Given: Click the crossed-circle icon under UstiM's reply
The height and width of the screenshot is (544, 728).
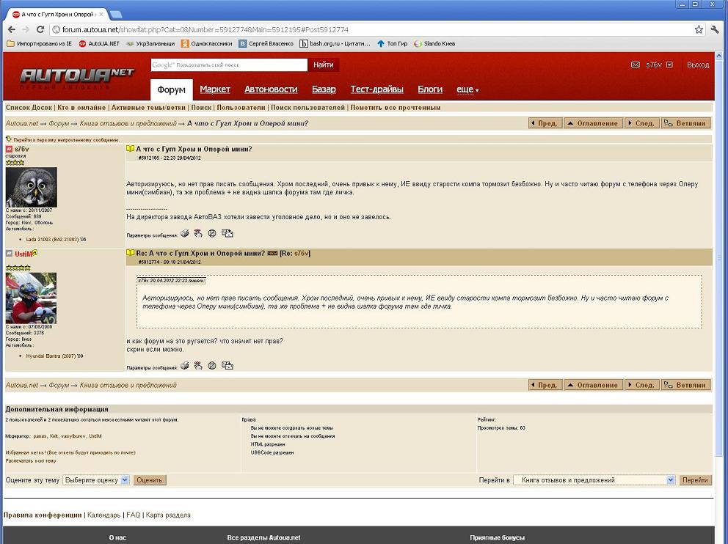Looking at the screenshot, I should [x=212, y=365].
